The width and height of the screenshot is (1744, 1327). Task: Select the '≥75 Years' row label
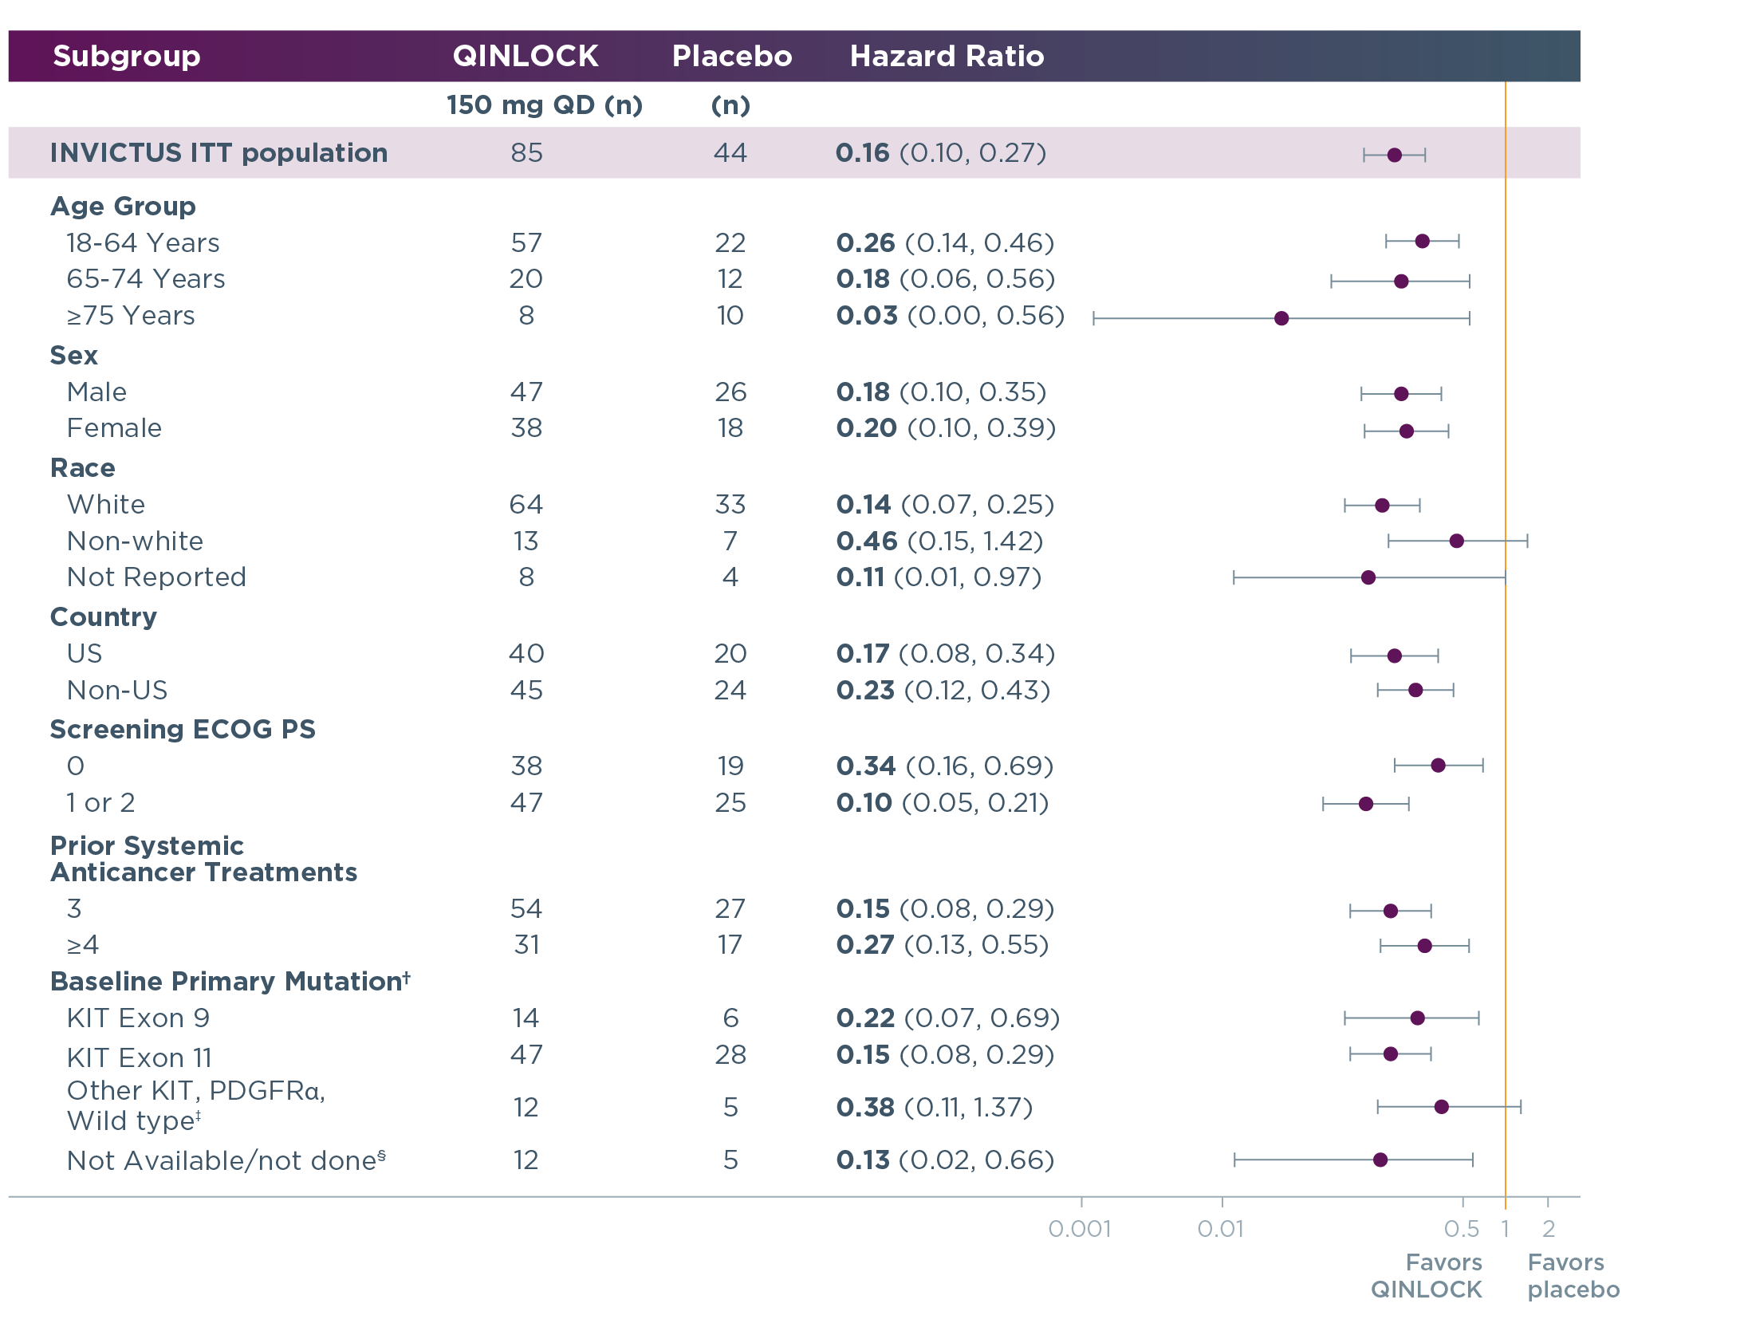(131, 316)
